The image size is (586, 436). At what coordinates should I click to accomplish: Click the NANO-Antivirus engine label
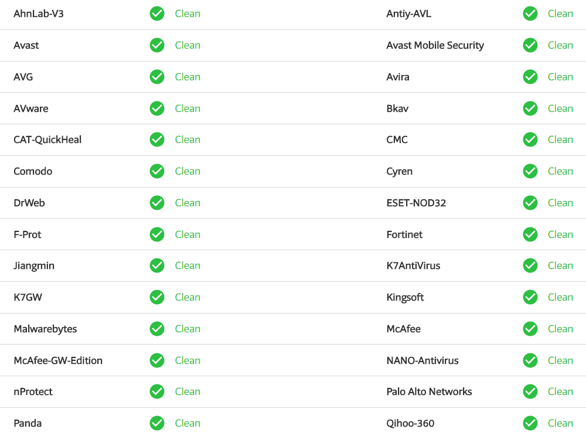(423, 360)
